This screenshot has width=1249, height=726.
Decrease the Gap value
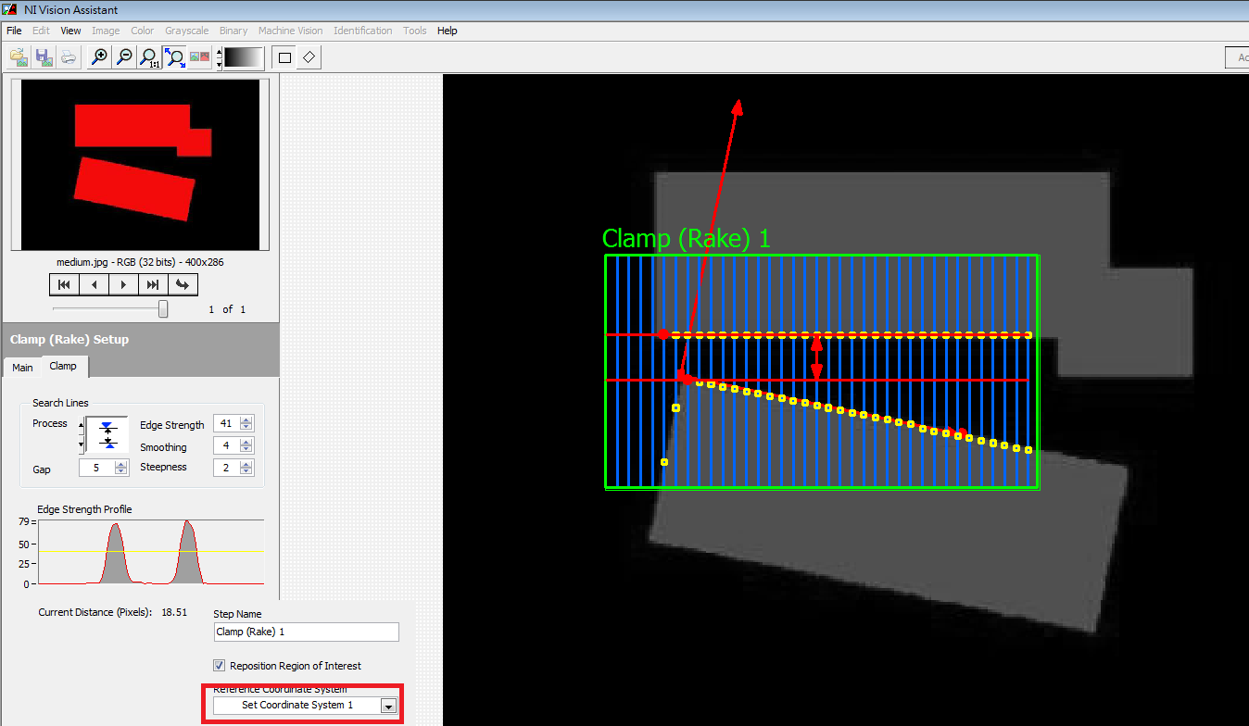click(120, 471)
